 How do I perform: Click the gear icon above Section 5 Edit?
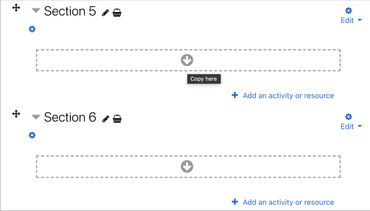[348, 11]
